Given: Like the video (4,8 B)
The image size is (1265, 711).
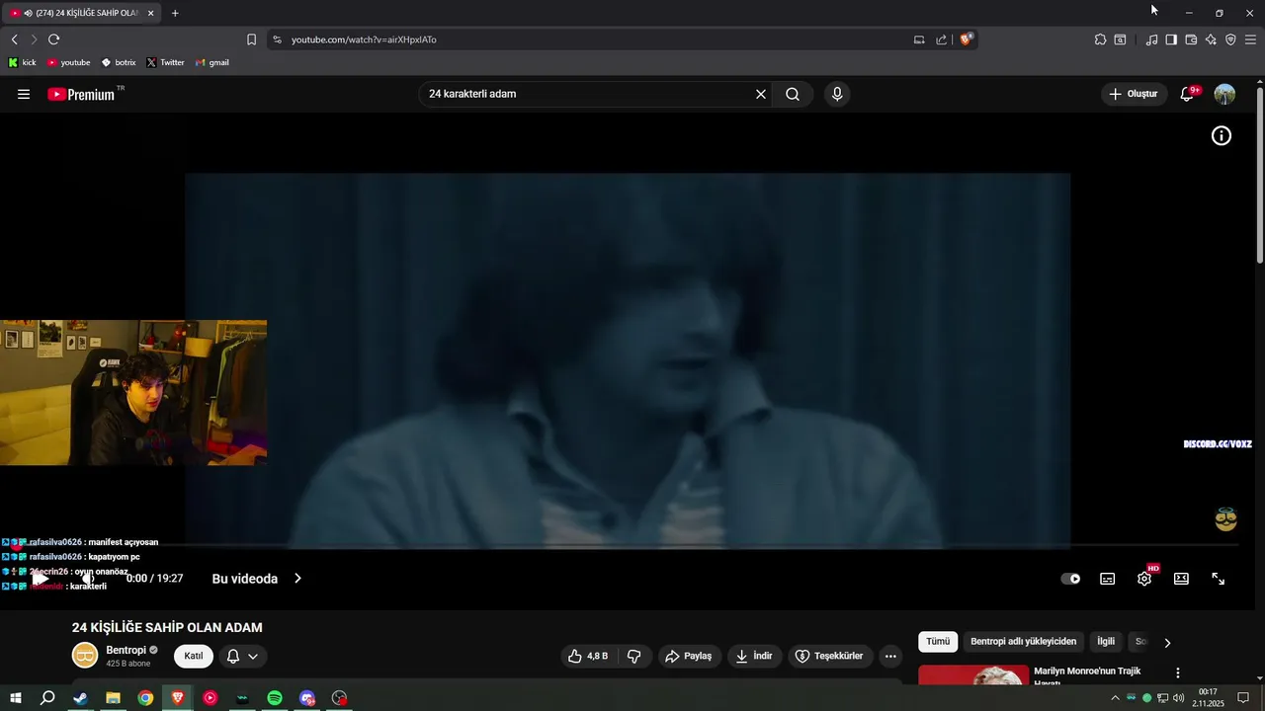Looking at the screenshot, I should coord(587,656).
